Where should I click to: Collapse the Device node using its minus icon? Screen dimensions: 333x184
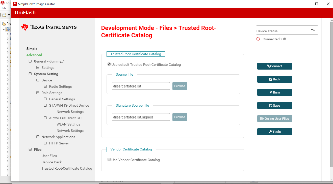click(38, 80)
